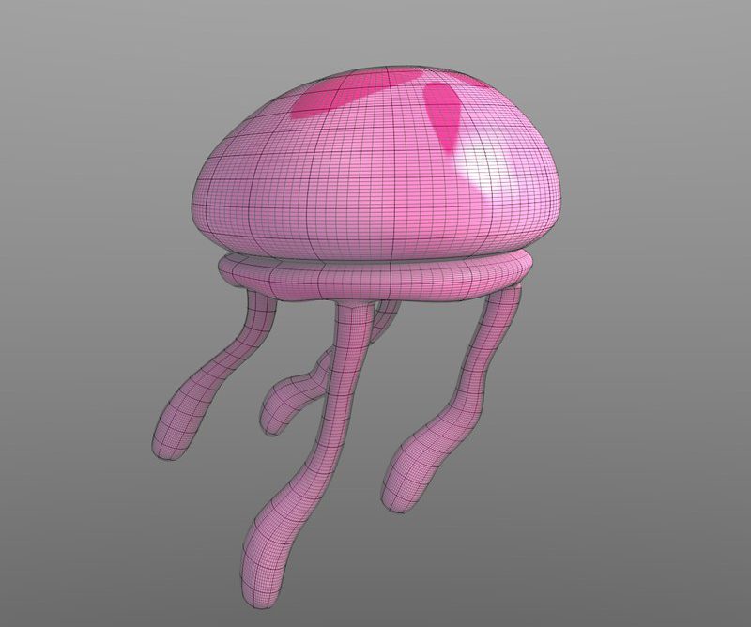The width and height of the screenshot is (751, 627).
Task: Click where right tentacle joins the rim
Action: point(502,296)
